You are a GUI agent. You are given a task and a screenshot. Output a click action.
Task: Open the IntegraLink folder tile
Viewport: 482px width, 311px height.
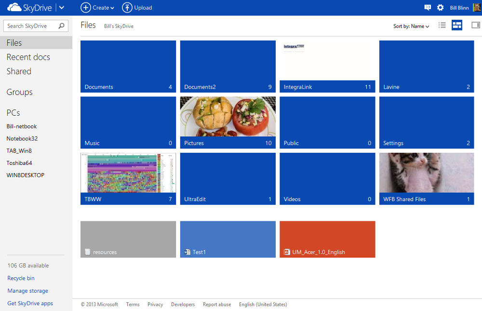tap(327, 67)
